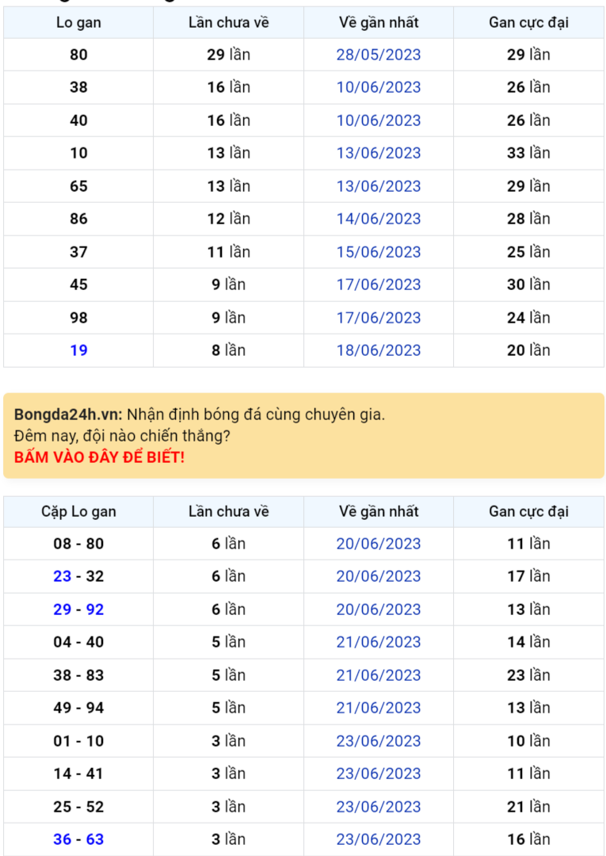Click the Gan cực đại header in the top table
Image resolution: width=606 pixels, height=856 pixels.
[528, 22]
